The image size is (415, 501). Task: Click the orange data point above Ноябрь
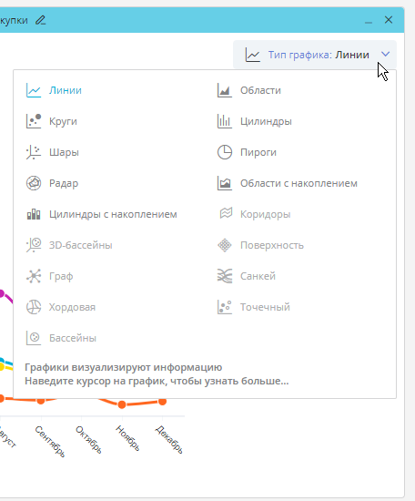(122, 404)
